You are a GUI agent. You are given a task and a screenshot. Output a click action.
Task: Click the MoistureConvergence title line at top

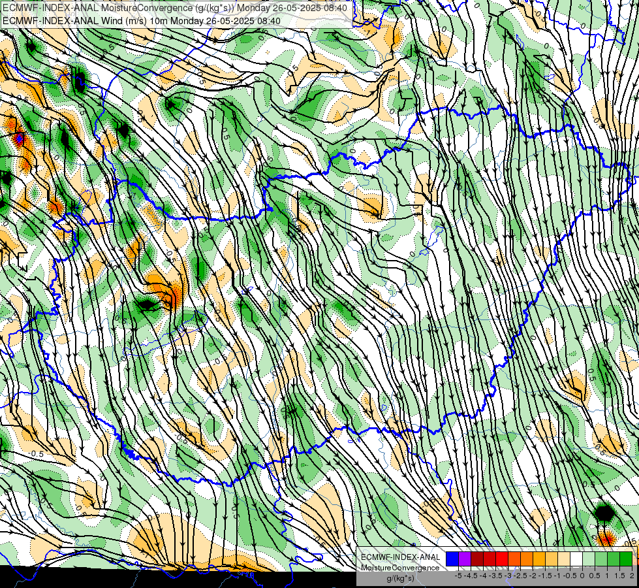(x=175, y=8)
